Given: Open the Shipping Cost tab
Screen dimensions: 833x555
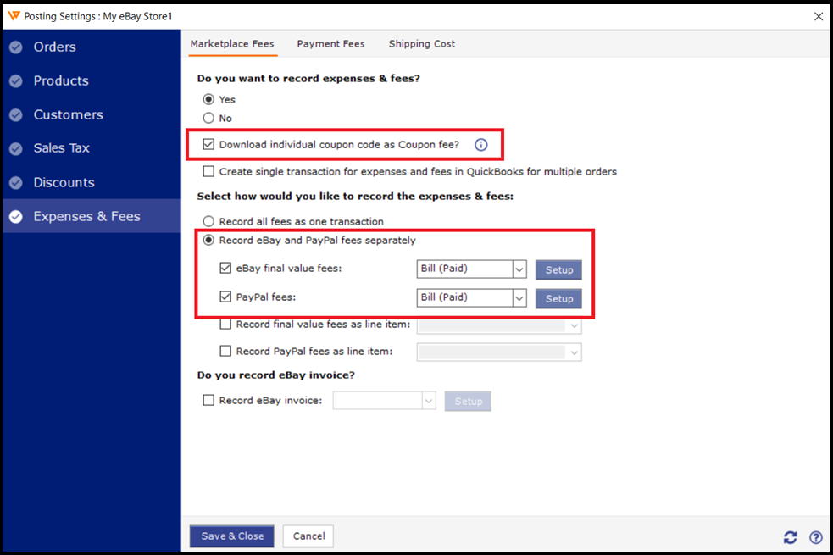Looking at the screenshot, I should tap(422, 44).
